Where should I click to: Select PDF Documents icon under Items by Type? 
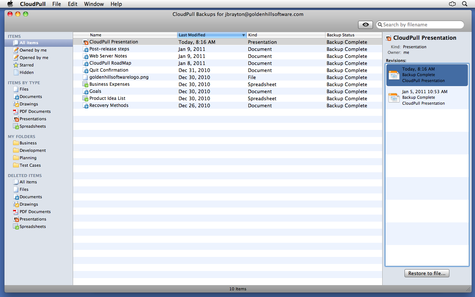coord(16,111)
